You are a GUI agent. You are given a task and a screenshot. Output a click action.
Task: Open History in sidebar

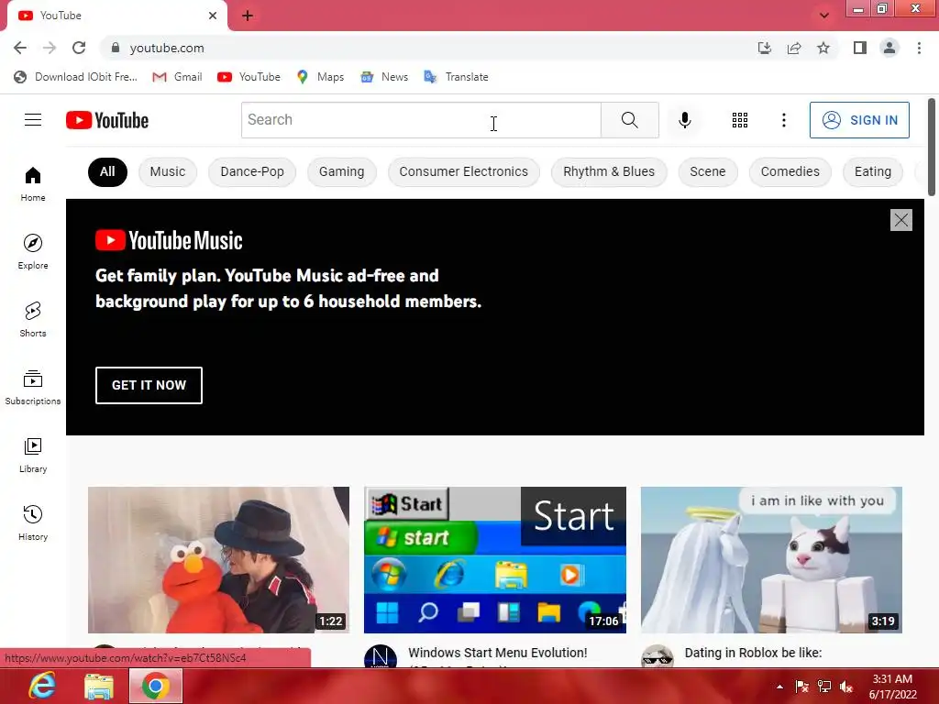pyautogui.click(x=33, y=522)
